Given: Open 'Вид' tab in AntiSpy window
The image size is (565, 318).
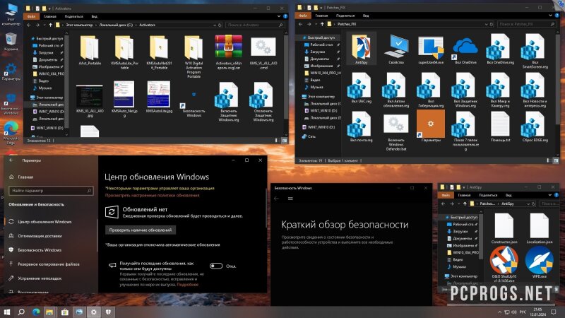Looking at the screenshot, I should [x=509, y=195].
